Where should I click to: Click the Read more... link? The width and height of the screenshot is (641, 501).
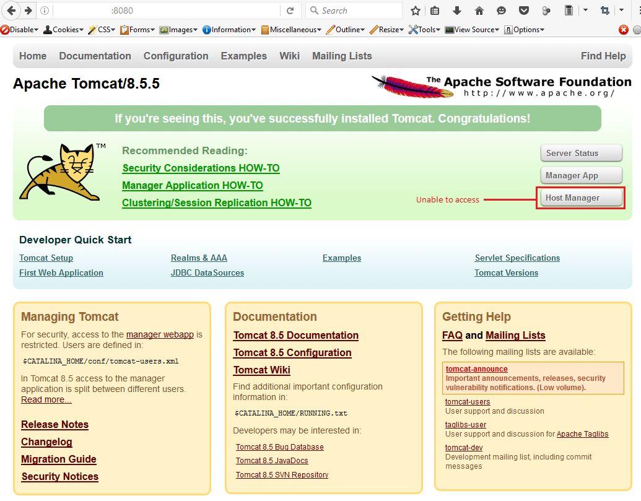pyautogui.click(x=46, y=399)
